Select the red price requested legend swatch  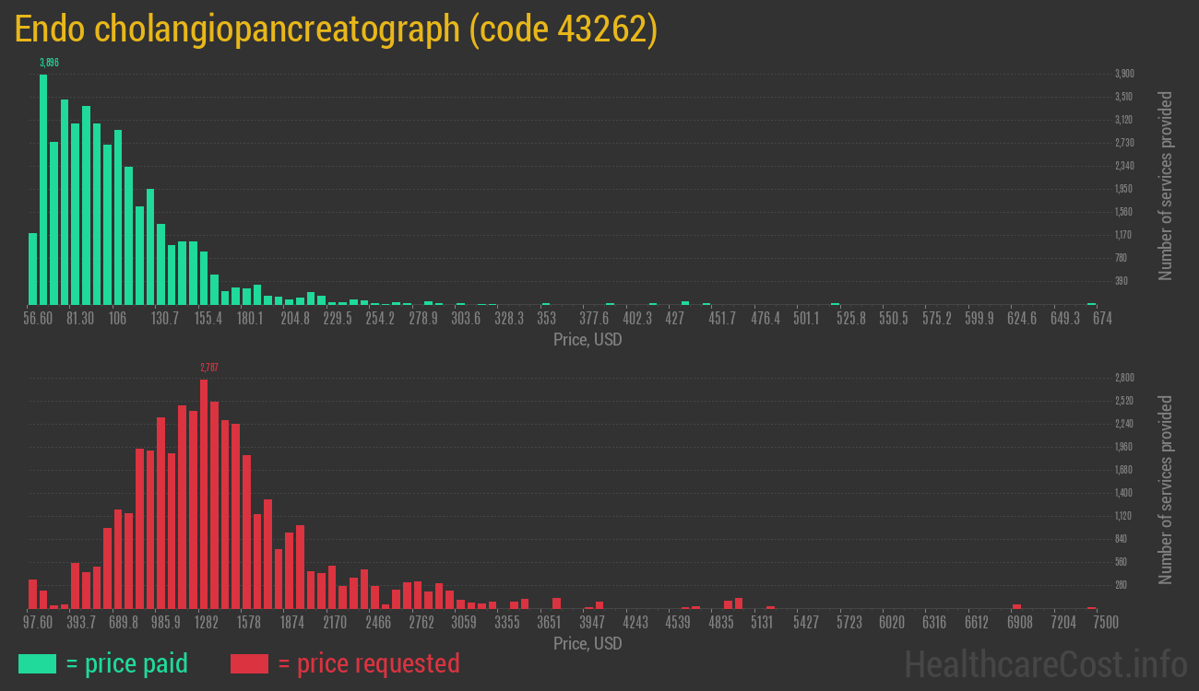[x=251, y=663]
